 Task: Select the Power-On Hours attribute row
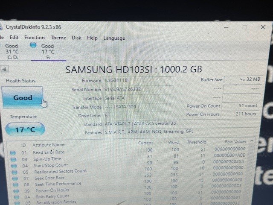(x=52, y=190)
